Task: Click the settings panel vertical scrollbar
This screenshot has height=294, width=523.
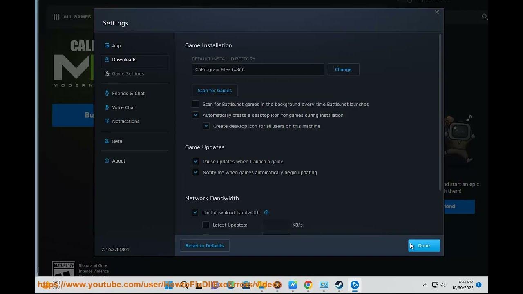Action: [440, 112]
